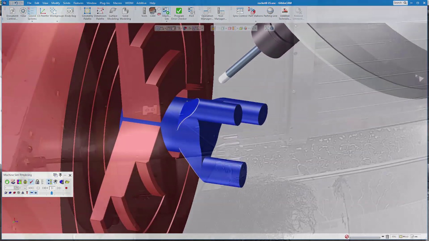Click the Post icon
This screenshot has height=241, width=429.
191,13
